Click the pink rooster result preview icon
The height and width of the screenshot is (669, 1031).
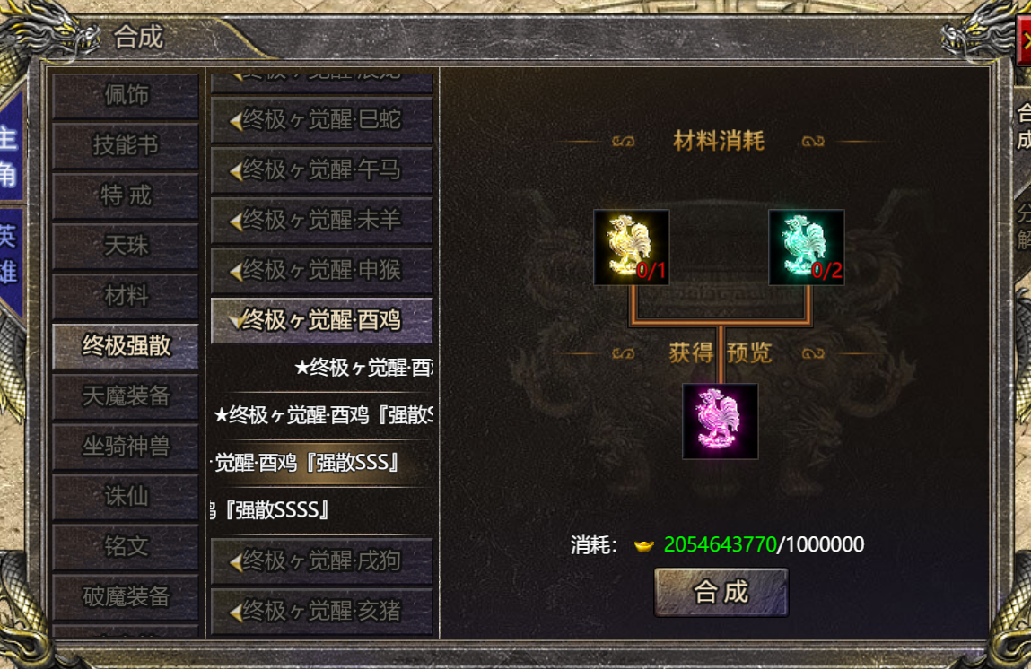(x=720, y=421)
